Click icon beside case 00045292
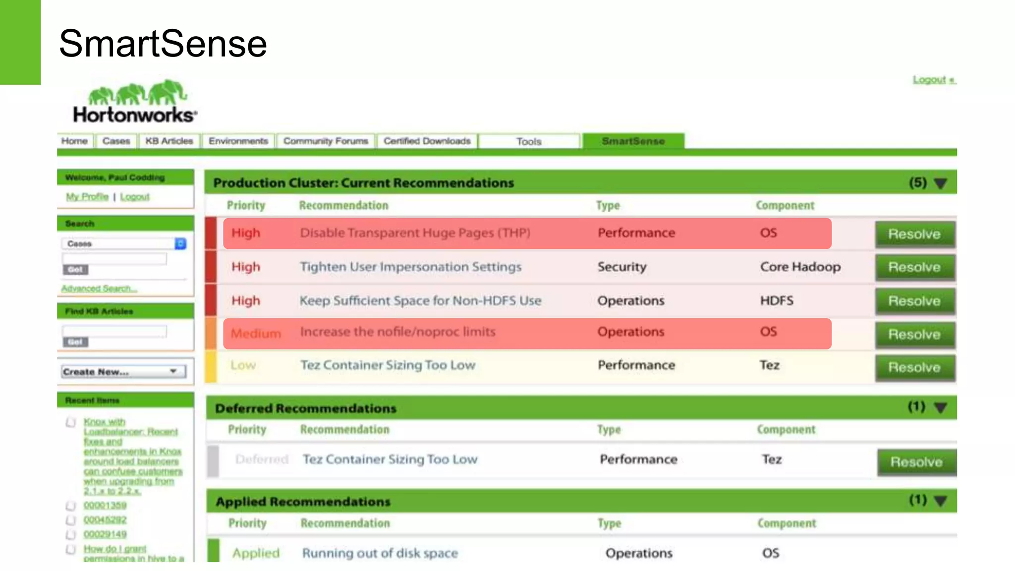This screenshot has height=571, width=1015. pyautogui.click(x=71, y=520)
